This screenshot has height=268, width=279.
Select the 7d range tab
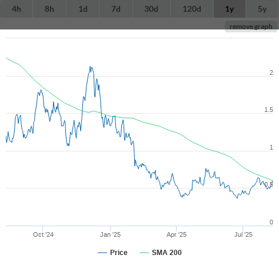point(116,9)
